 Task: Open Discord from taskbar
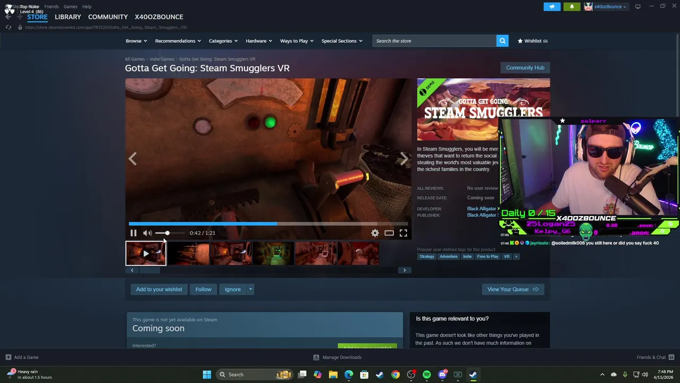pyautogui.click(x=442, y=374)
